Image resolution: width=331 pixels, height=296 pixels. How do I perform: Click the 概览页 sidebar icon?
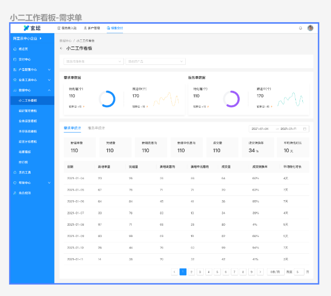tap(15, 49)
